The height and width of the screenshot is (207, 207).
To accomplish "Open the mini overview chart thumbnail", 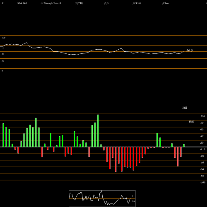I will (x=102, y=198).
